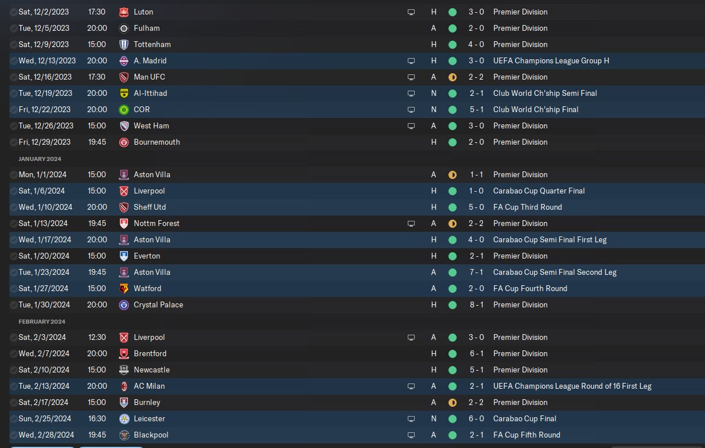The image size is (705, 448).
Task: Click the TV icon on the Blackpool fixture
Action: [x=411, y=435]
